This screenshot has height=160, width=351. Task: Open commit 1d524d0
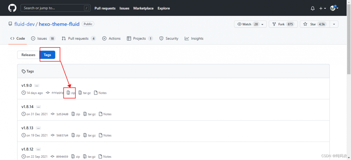click(x=60, y=114)
